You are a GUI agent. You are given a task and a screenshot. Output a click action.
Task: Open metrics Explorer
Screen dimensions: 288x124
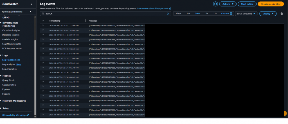point(6,90)
